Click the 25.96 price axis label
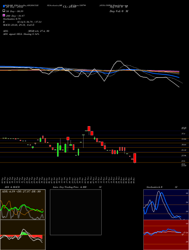This screenshot has width=189, height=250. tap(184, 155)
